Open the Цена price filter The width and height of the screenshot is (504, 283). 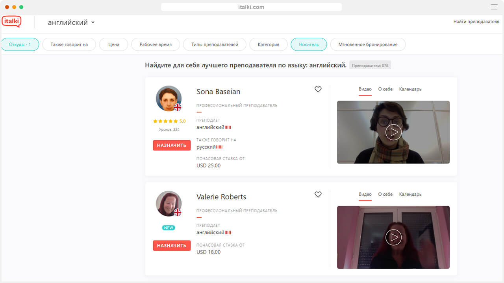click(x=114, y=44)
